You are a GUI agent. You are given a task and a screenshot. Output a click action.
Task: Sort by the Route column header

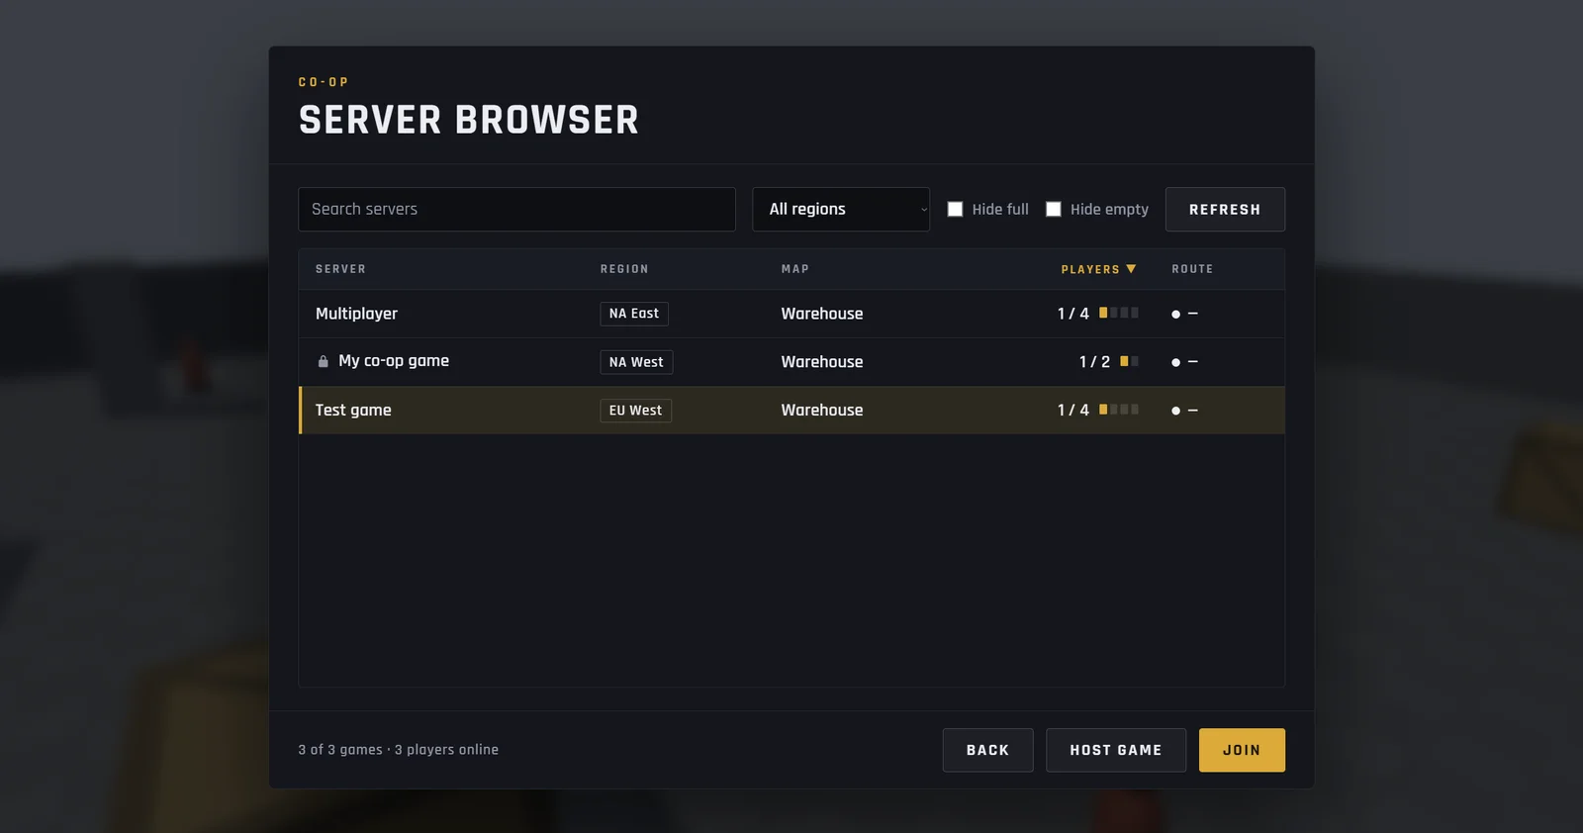click(x=1192, y=269)
